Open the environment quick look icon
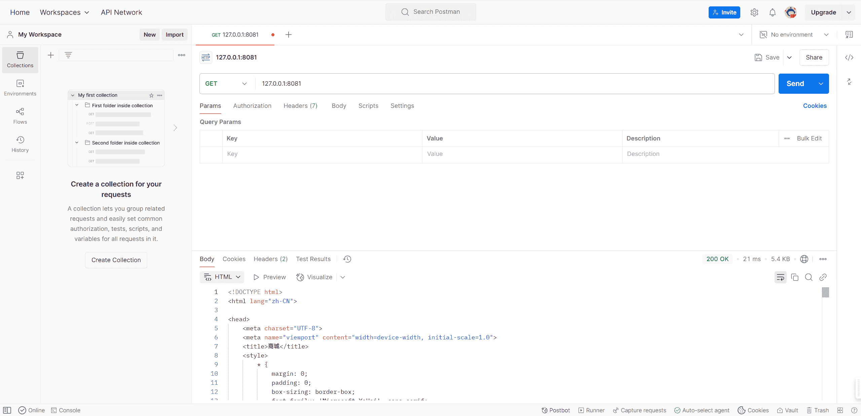 click(849, 35)
